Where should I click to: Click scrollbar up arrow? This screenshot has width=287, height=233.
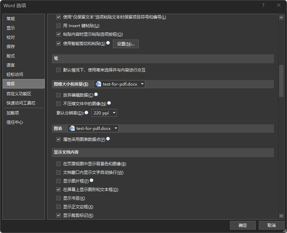tap(281, 17)
